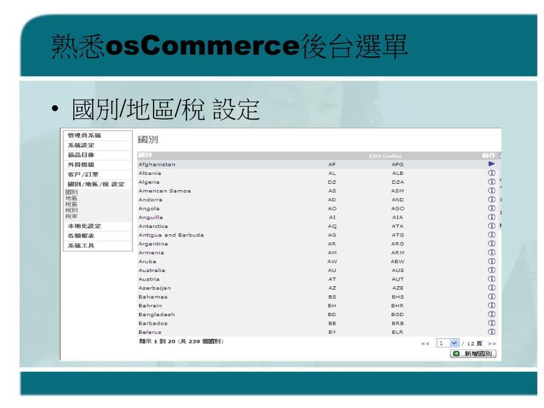Image resolution: width=544 pixels, height=408 pixels.
Task: Select the Azerbaijan country name
Action: [x=155, y=288]
